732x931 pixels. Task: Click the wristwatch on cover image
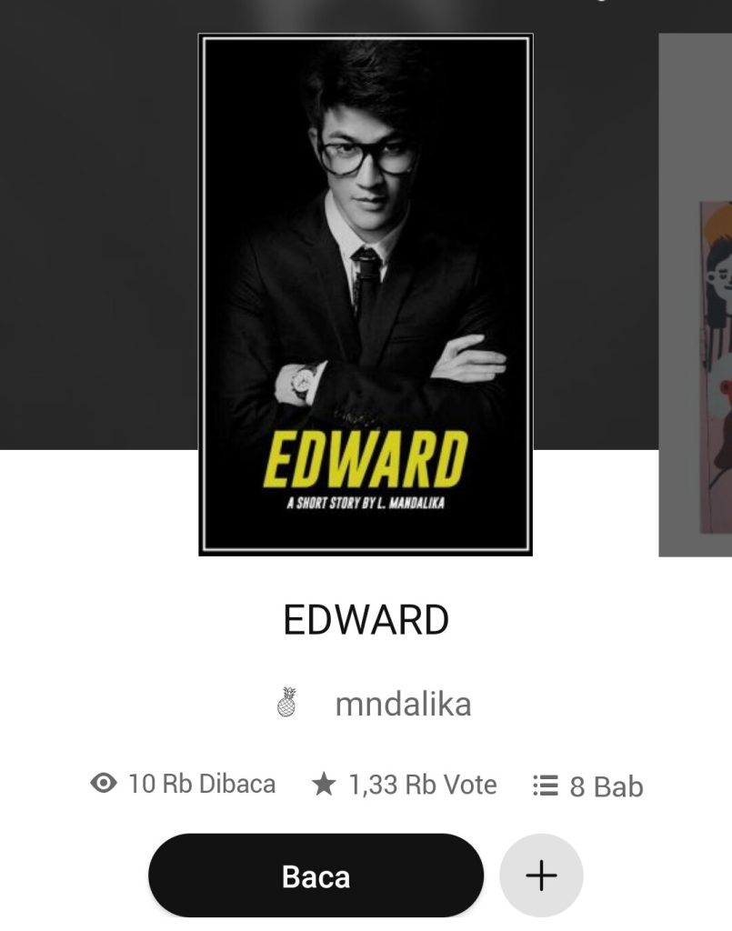(x=300, y=383)
